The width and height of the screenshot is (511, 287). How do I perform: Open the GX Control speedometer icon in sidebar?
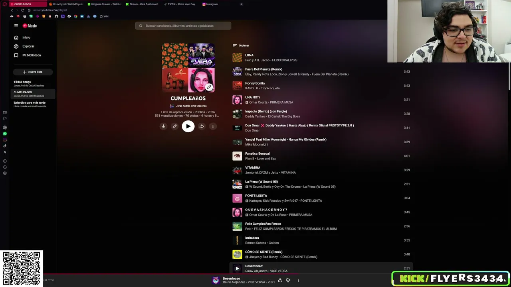(x=5, y=118)
